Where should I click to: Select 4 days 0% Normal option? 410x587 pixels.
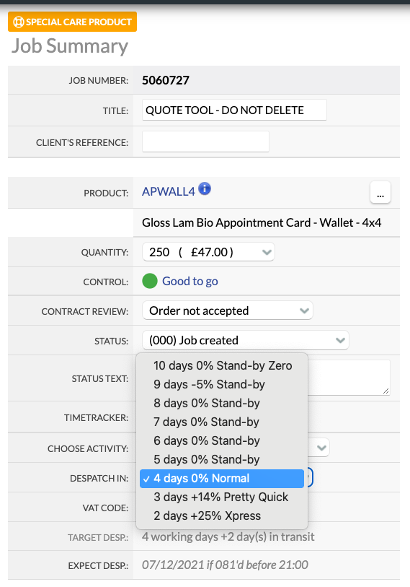pos(222,479)
